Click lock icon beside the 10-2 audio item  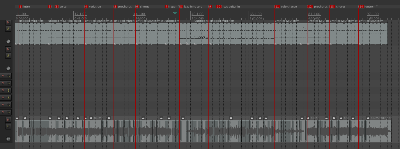point(341,118)
